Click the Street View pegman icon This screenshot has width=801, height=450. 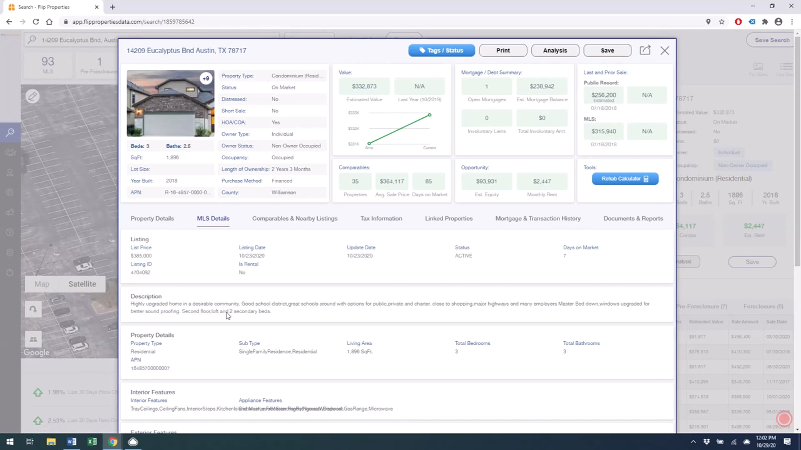(x=33, y=339)
